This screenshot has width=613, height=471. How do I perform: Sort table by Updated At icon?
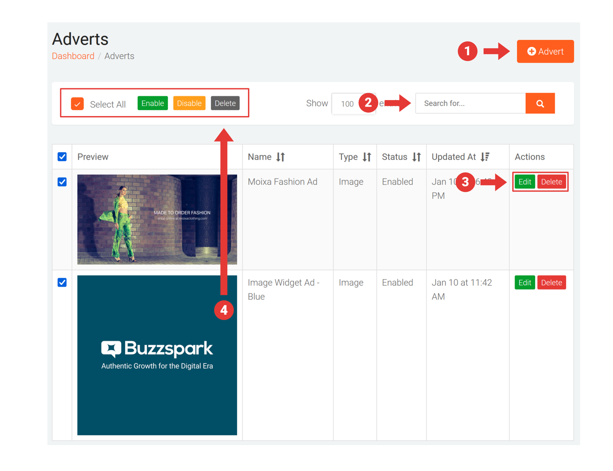[485, 157]
